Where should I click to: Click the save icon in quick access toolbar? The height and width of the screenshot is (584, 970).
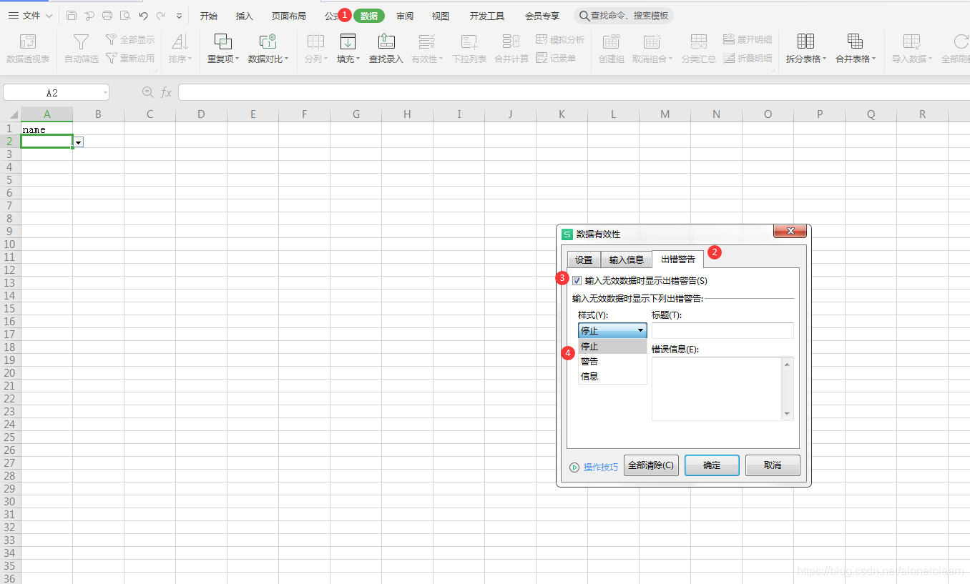tap(71, 16)
